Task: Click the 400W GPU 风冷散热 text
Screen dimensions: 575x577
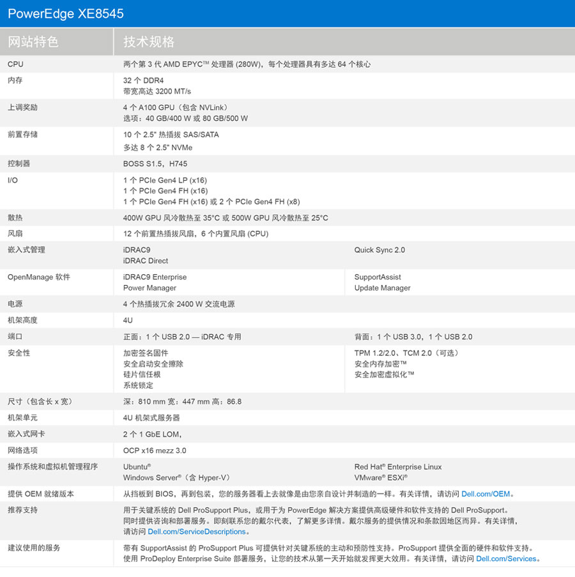Action: [x=226, y=218]
